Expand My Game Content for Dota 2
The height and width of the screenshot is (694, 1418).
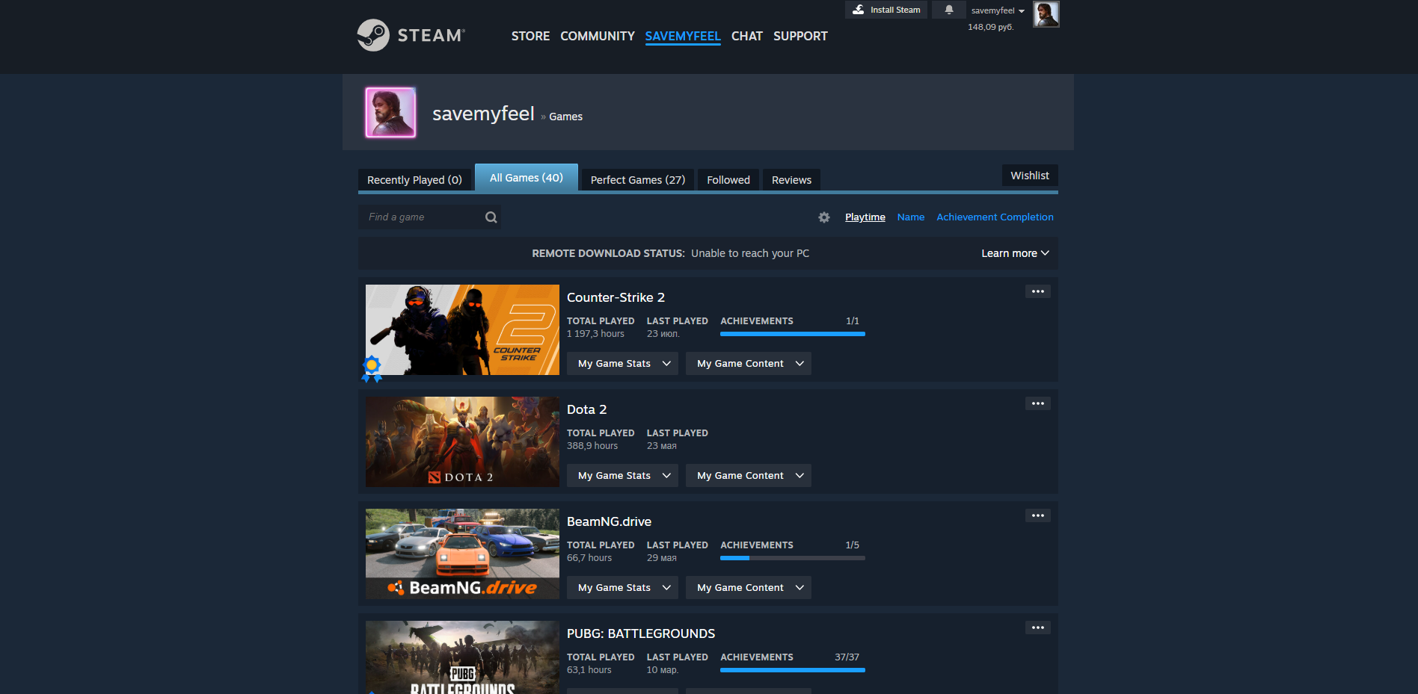749,476
